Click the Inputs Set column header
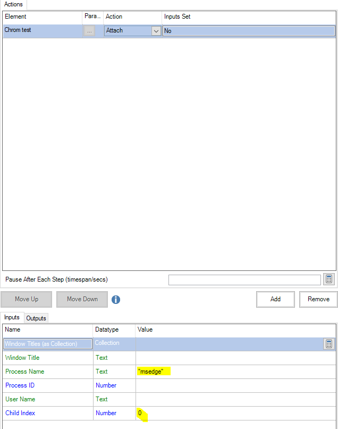338x429 pixels. pyautogui.click(x=249, y=16)
